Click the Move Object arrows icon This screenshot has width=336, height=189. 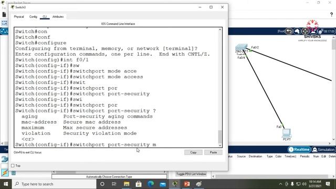click(305, 31)
